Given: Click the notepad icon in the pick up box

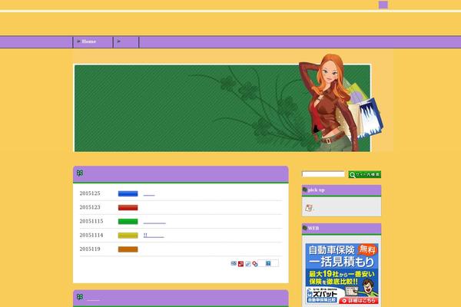Looking at the screenshot, I should 309,208.
